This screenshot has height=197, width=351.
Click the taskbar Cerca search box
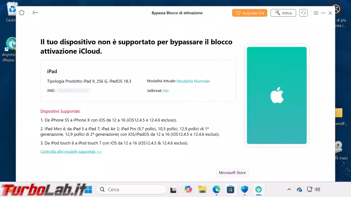[131, 189]
